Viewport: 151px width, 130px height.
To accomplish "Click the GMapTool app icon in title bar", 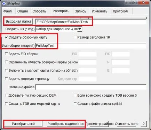I will pyautogui.click(x=4, y=3).
